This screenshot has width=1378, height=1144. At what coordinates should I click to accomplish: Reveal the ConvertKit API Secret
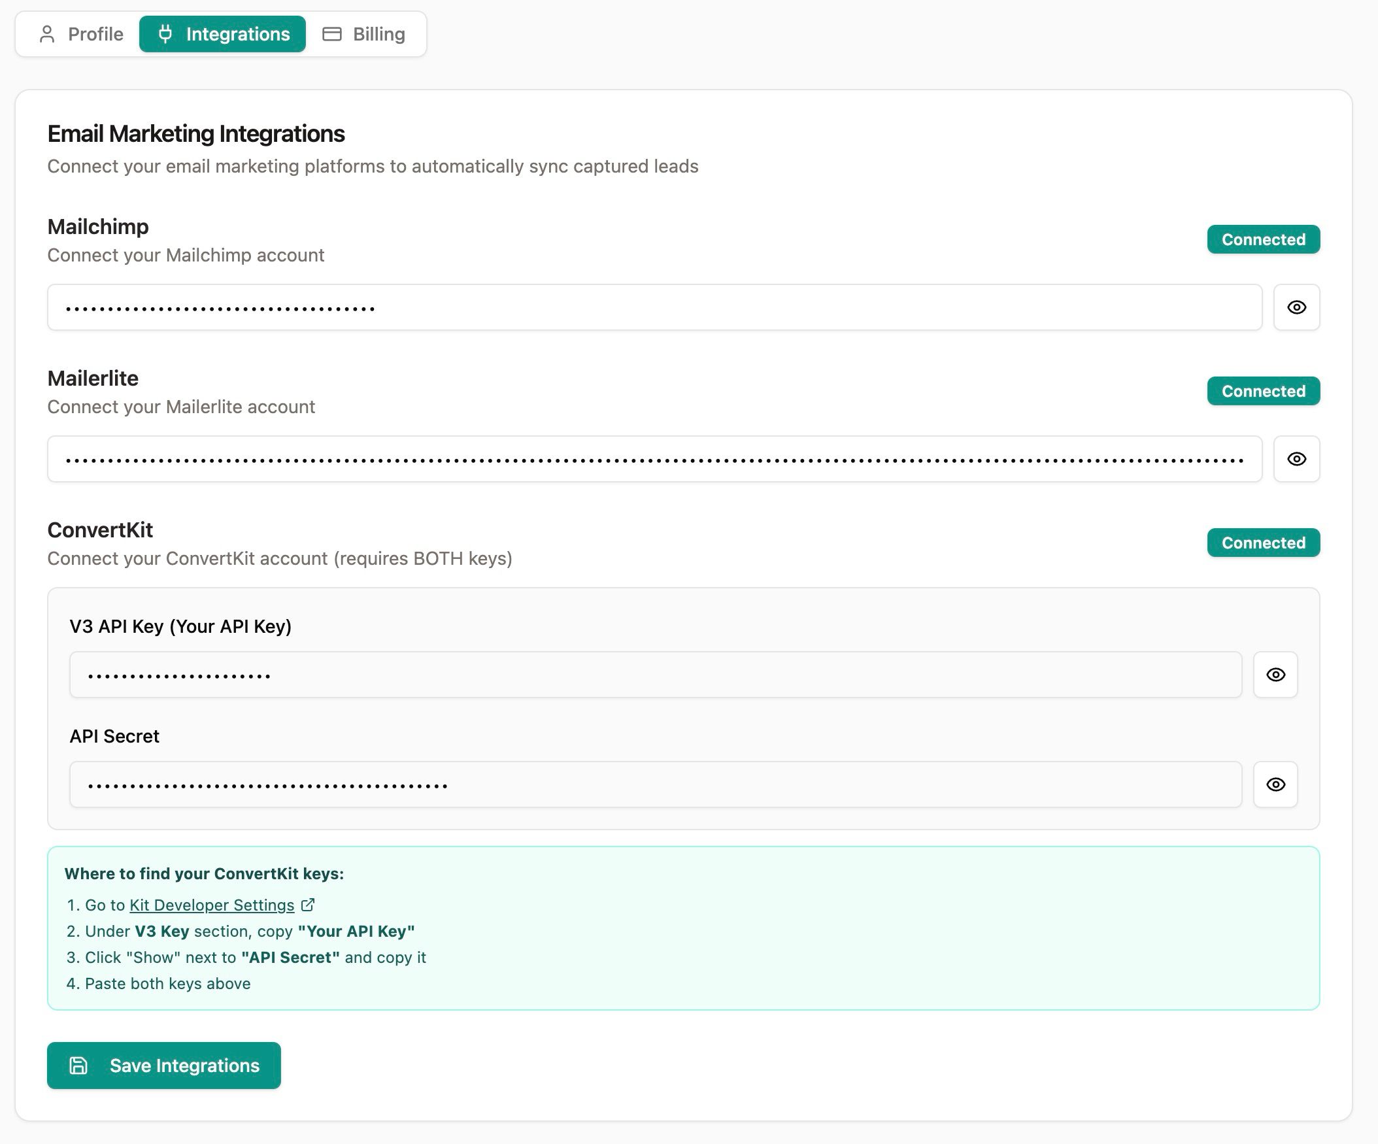coord(1275,784)
